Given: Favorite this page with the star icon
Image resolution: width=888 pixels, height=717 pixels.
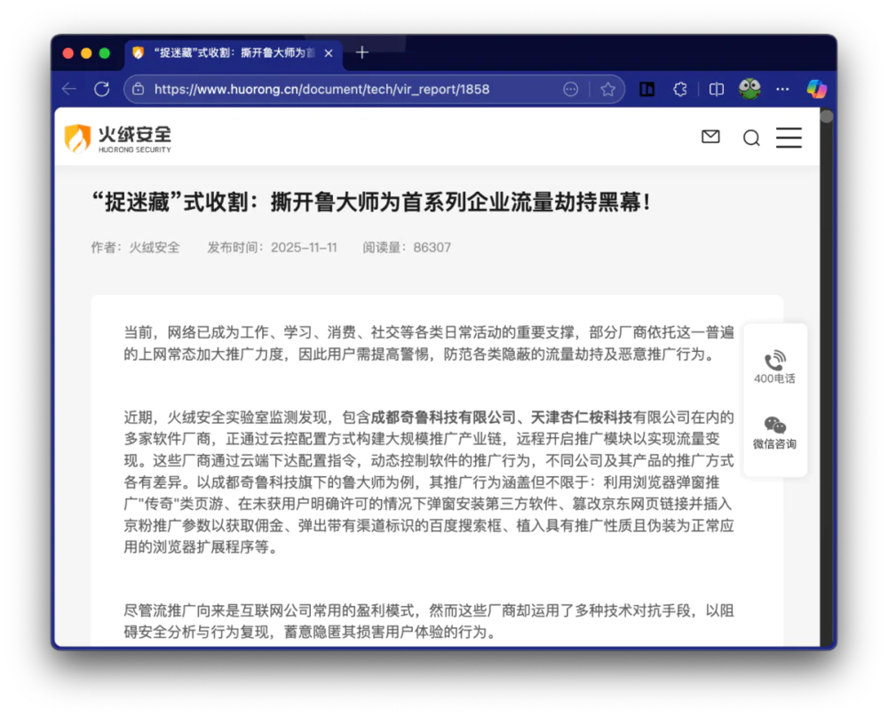Looking at the screenshot, I should click(x=607, y=89).
